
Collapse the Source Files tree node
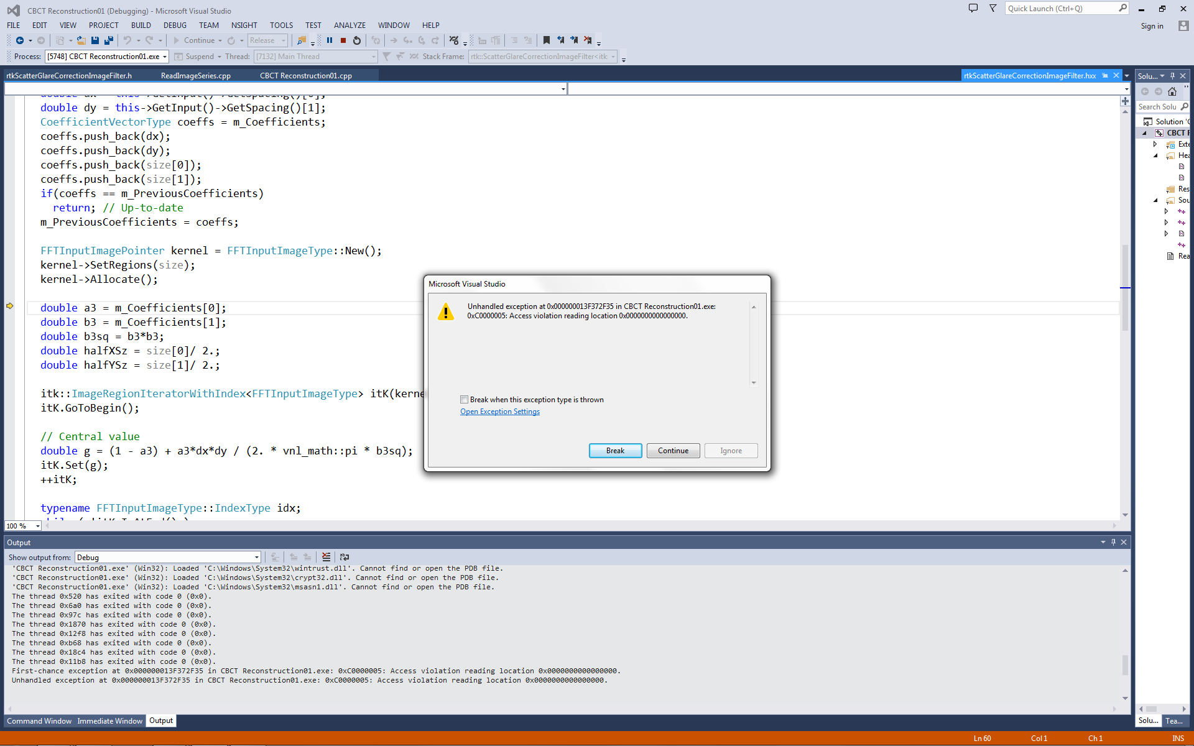point(1155,200)
